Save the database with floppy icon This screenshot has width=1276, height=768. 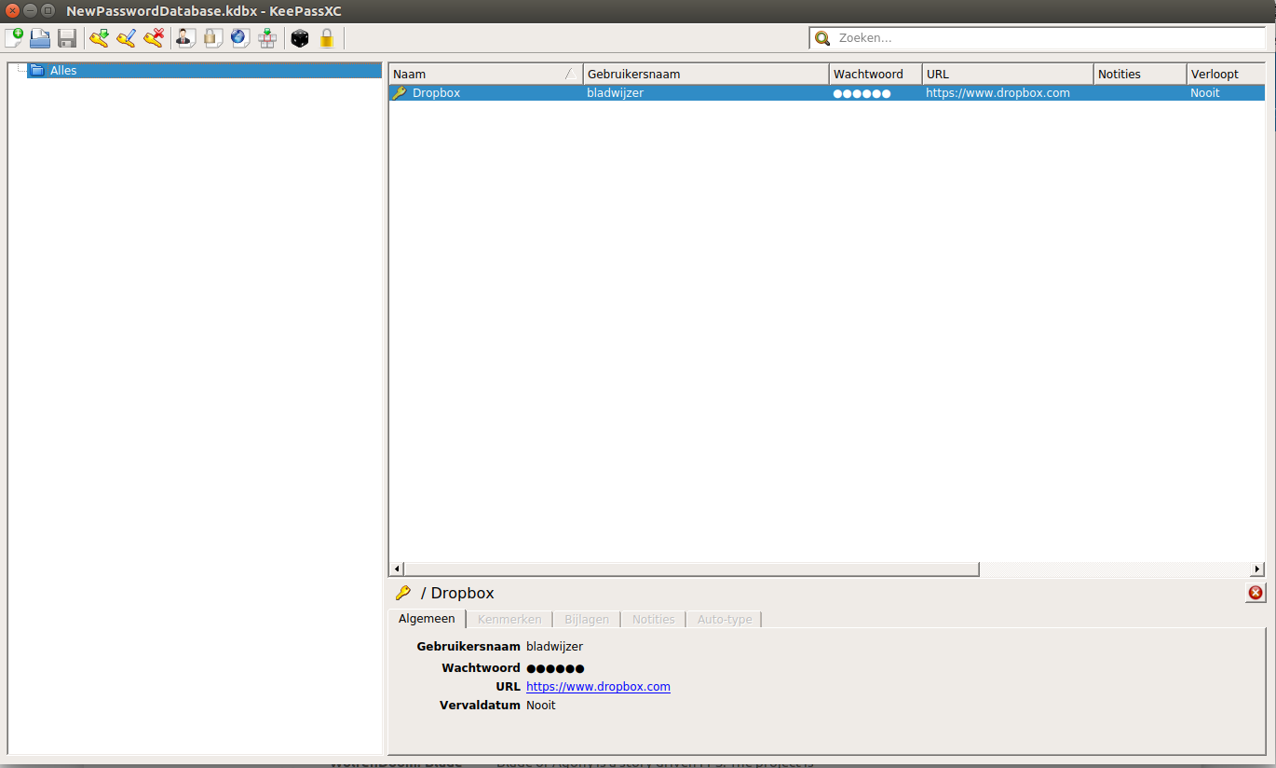point(67,38)
